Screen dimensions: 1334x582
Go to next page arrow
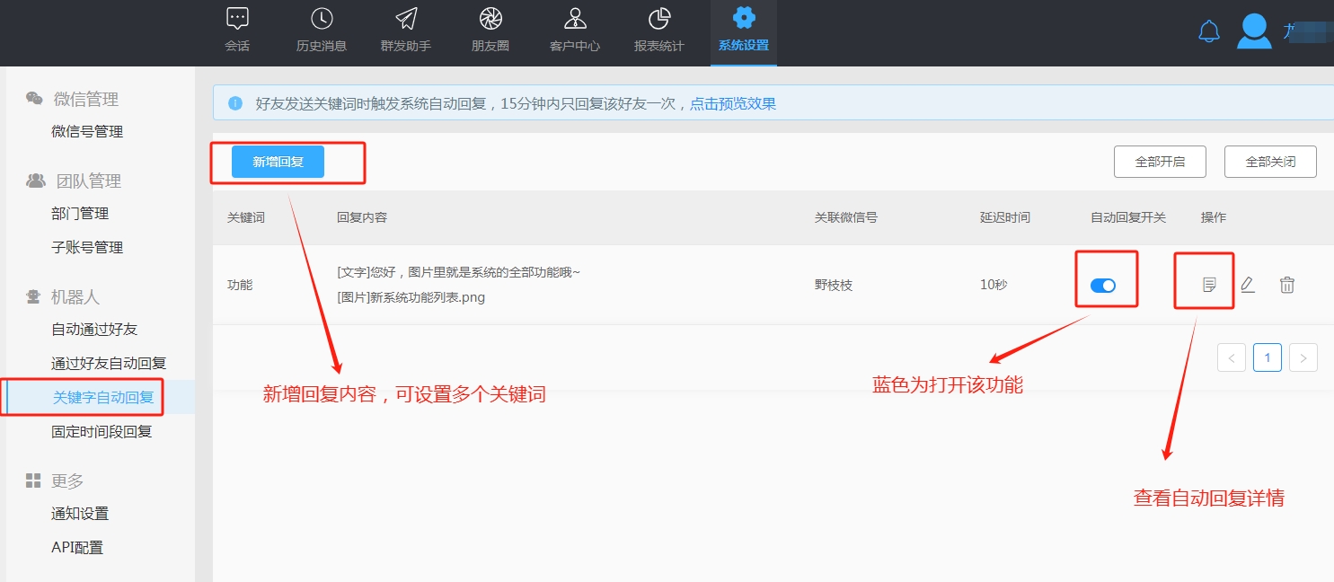point(1303,357)
